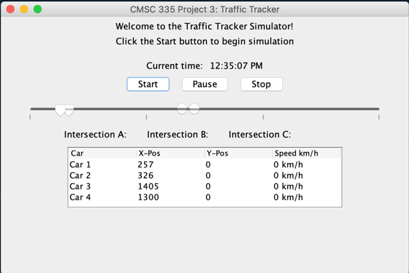Click the Car column header
The height and width of the screenshot is (273, 409).
pos(102,153)
